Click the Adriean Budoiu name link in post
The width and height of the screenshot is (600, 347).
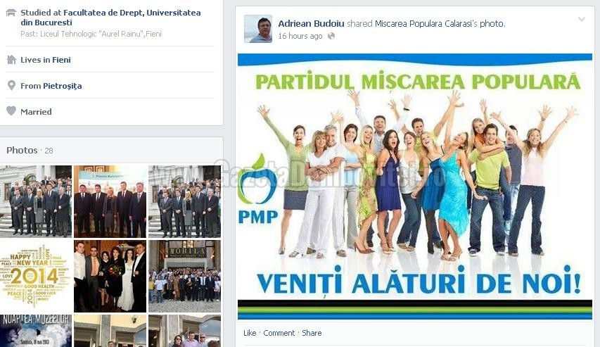311,24
